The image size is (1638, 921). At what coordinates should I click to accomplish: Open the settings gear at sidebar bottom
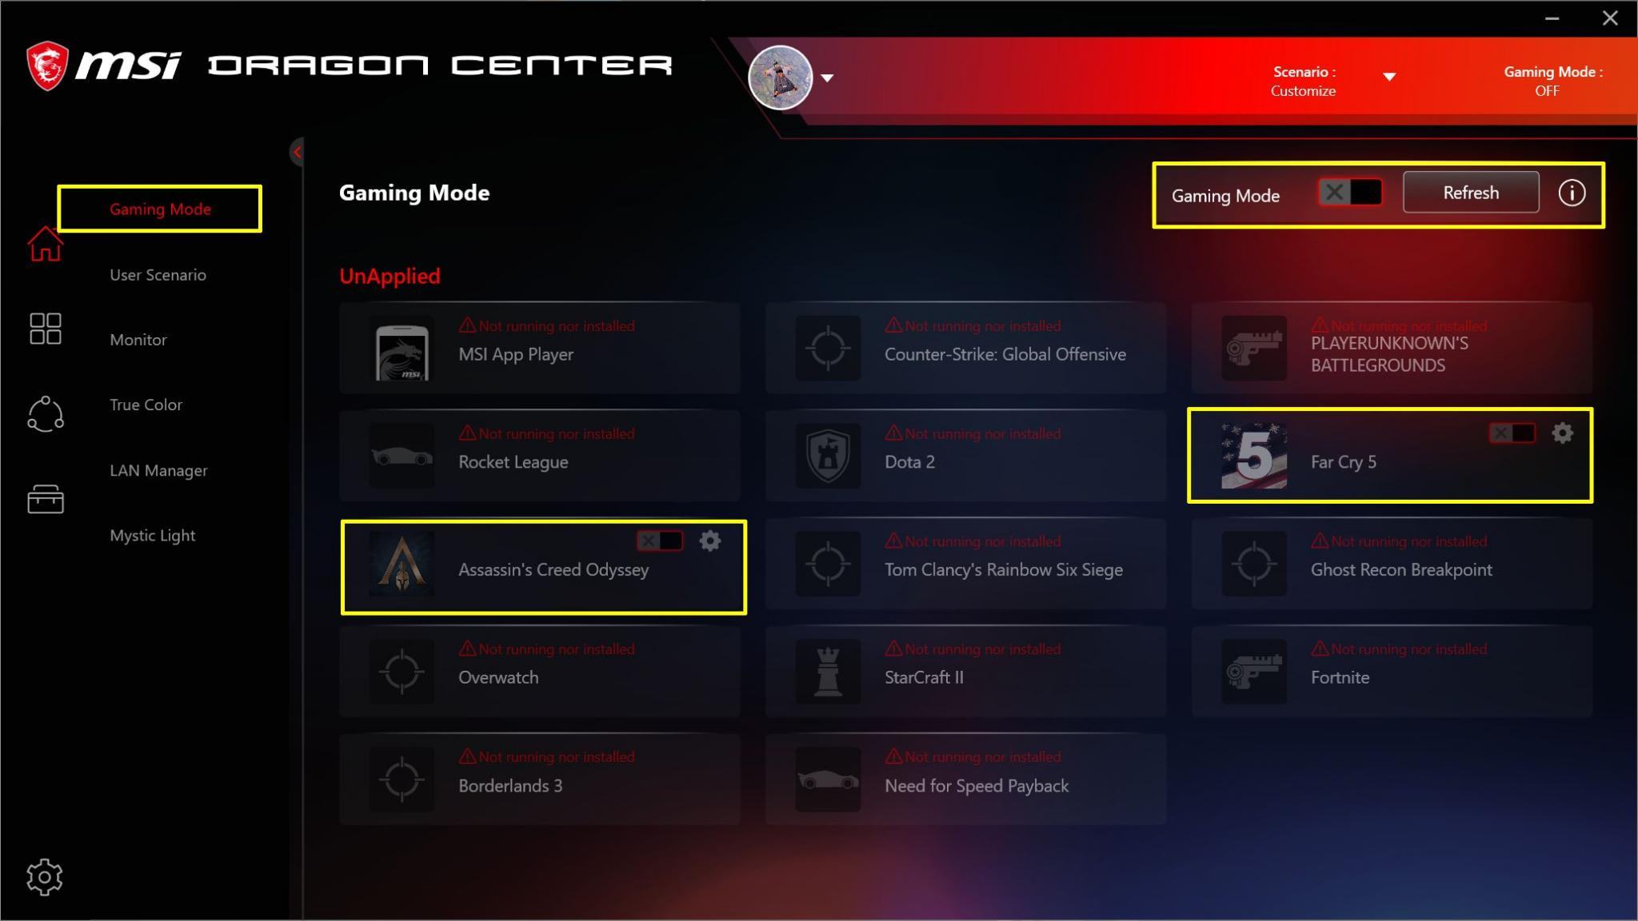pos(44,877)
